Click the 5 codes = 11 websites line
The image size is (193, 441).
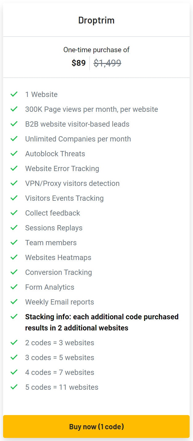pos(61,387)
